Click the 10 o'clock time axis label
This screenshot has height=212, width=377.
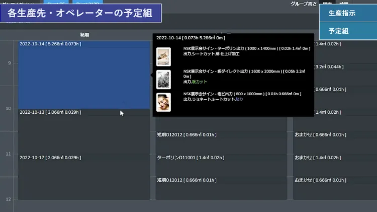click(x=9, y=108)
